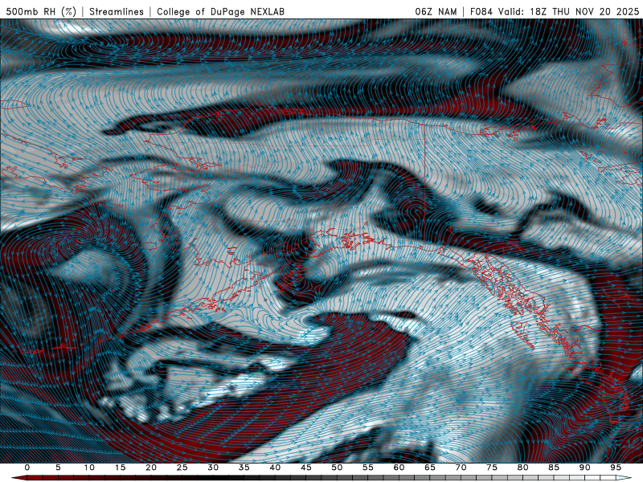Image resolution: width=643 pixels, height=482 pixels.
Task: Click the '80' label on the color scale
Action: click(x=523, y=468)
